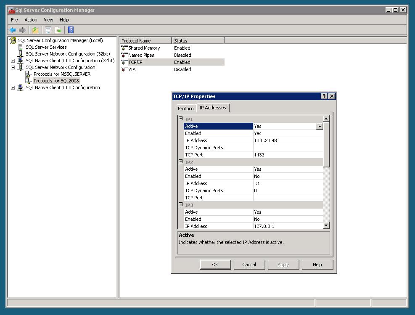The height and width of the screenshot is (315, 415).
Task: Select SQL Server Network Configuration (32bit)
Action: (68, 54)
